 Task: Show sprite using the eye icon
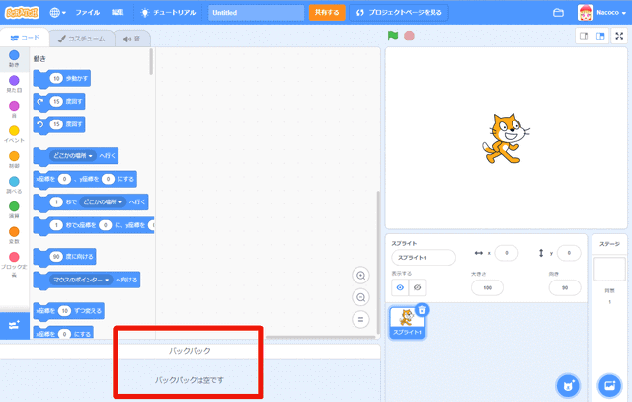[x=400, y=287]
